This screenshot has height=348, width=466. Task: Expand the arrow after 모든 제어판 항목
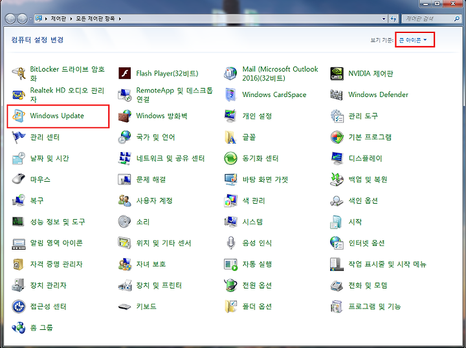120,19
